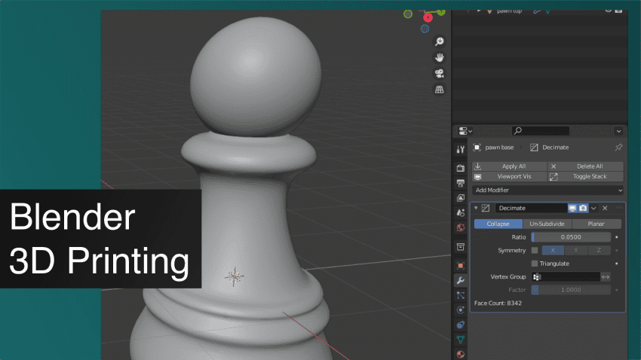Open the Scene properties tab
The height and width of the screenshot is (360, 641).
click(461, 212)
